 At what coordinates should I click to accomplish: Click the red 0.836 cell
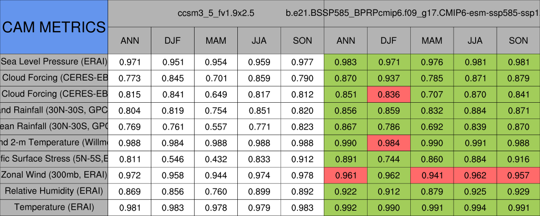point(389,94)
